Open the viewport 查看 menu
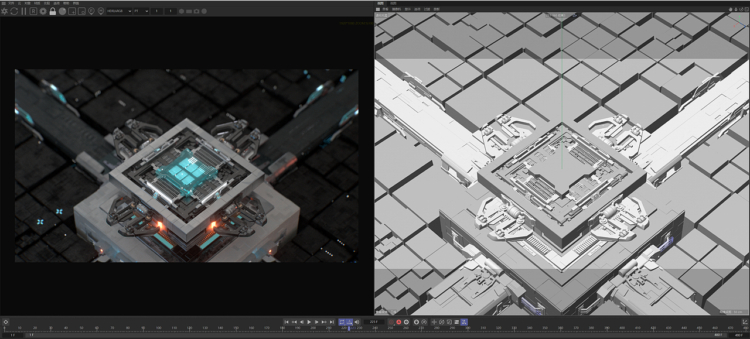Screen dimensions: 750x339 click(386, 9)
